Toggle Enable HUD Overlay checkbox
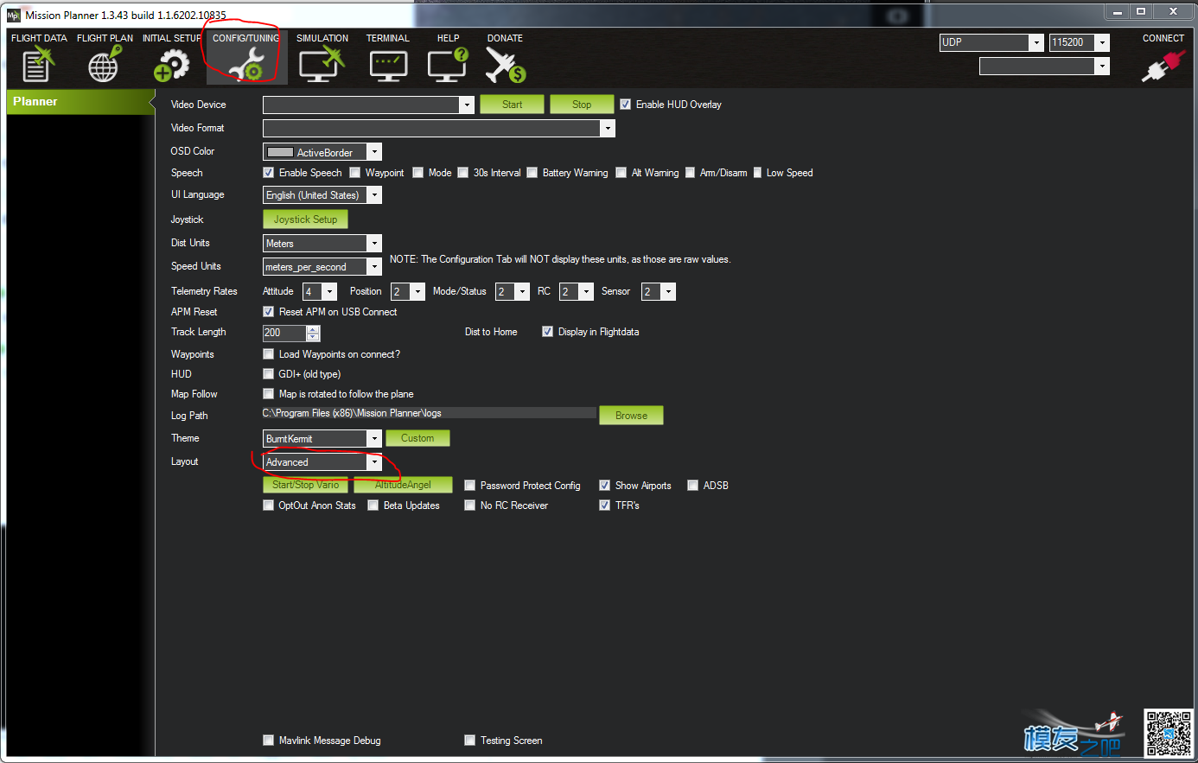The height and width of the screenshot is (763, 1198). [x=625, y=104]
